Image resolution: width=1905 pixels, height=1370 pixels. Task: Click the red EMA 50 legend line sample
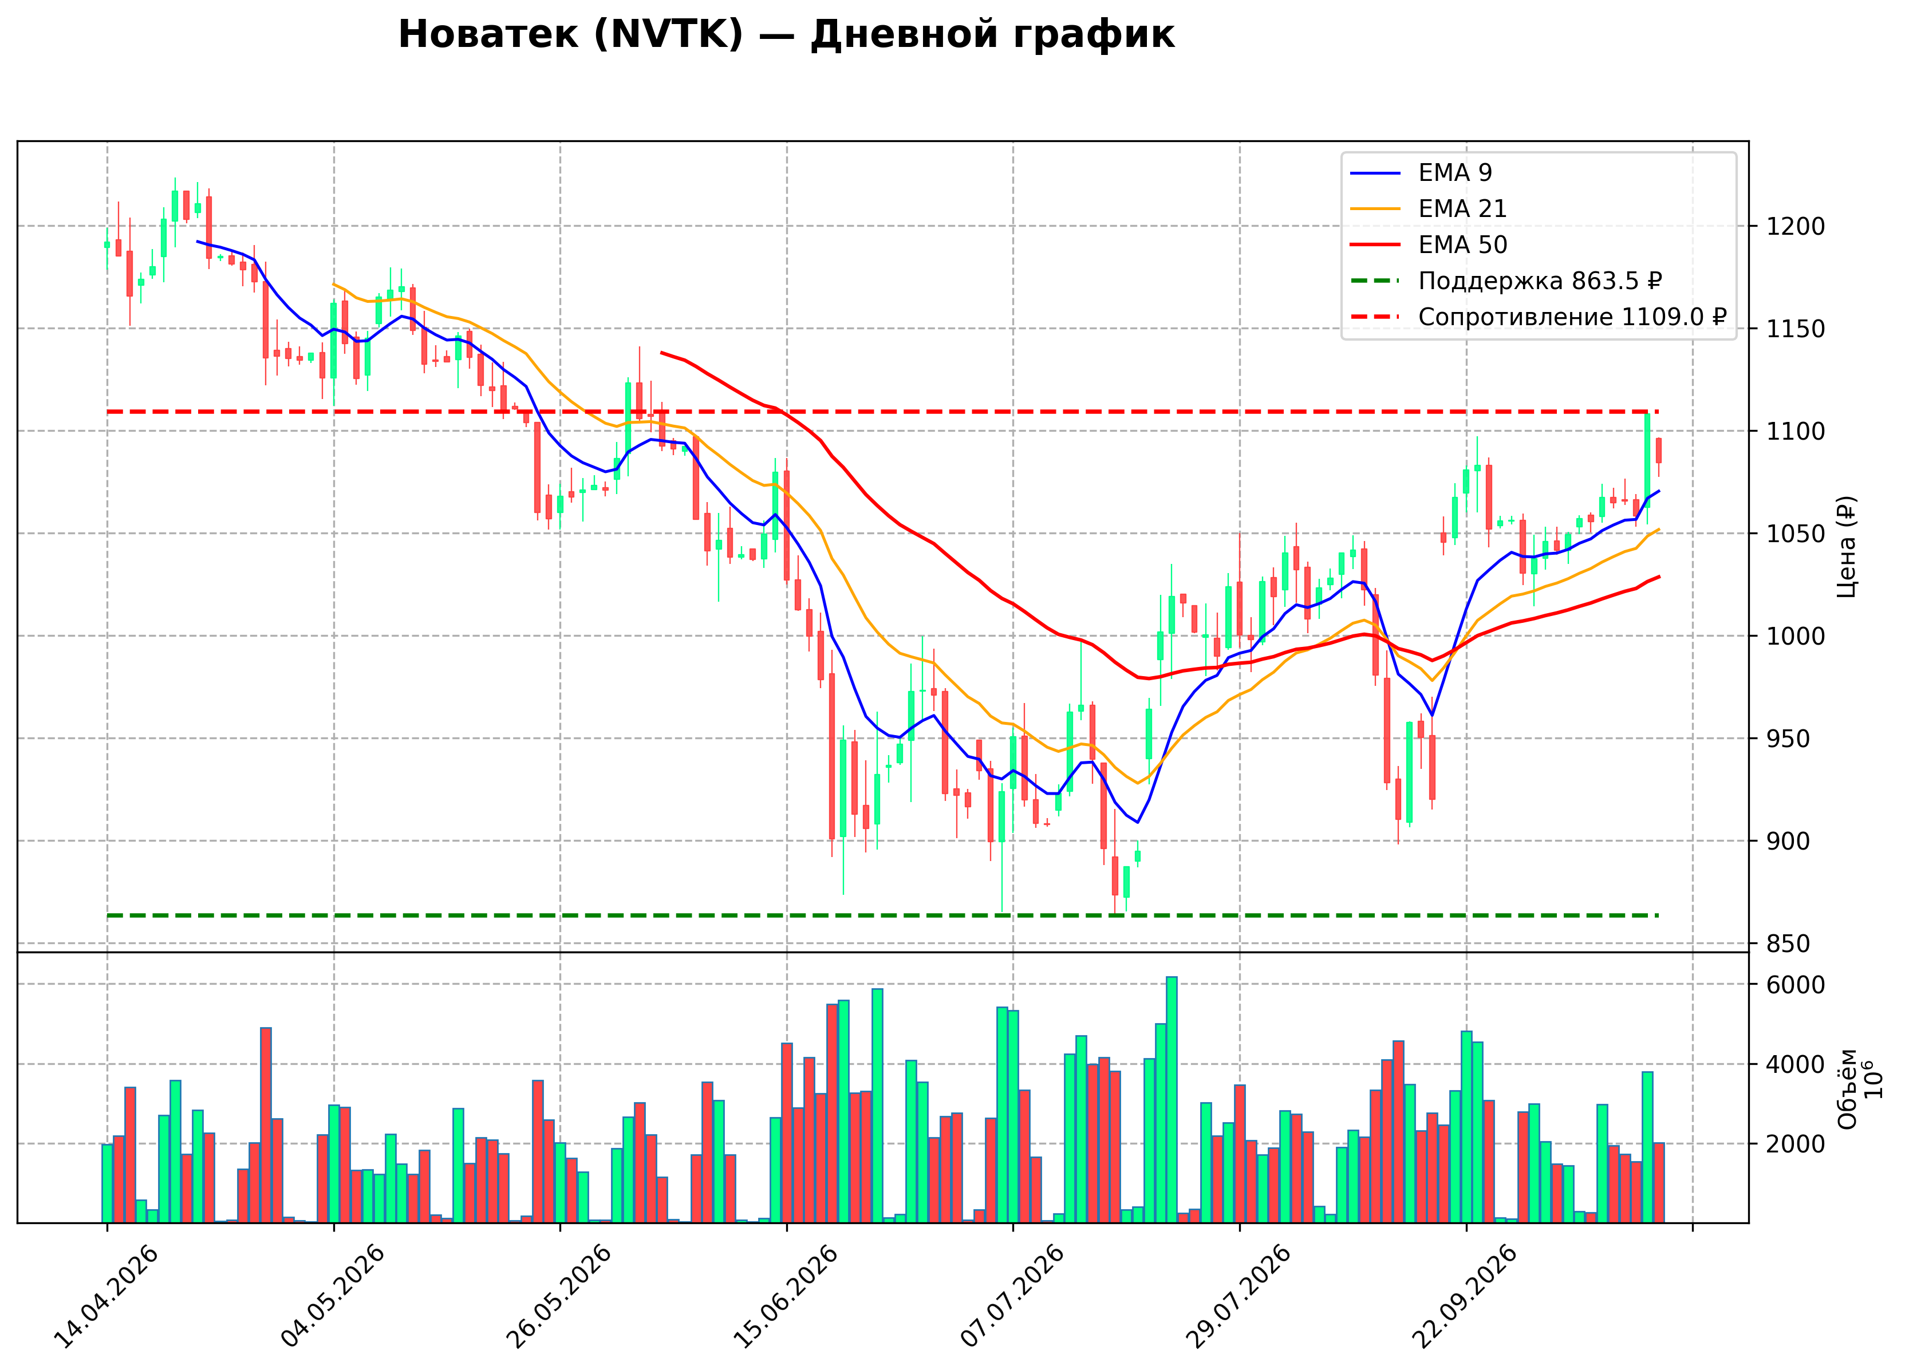(1376, 245)
